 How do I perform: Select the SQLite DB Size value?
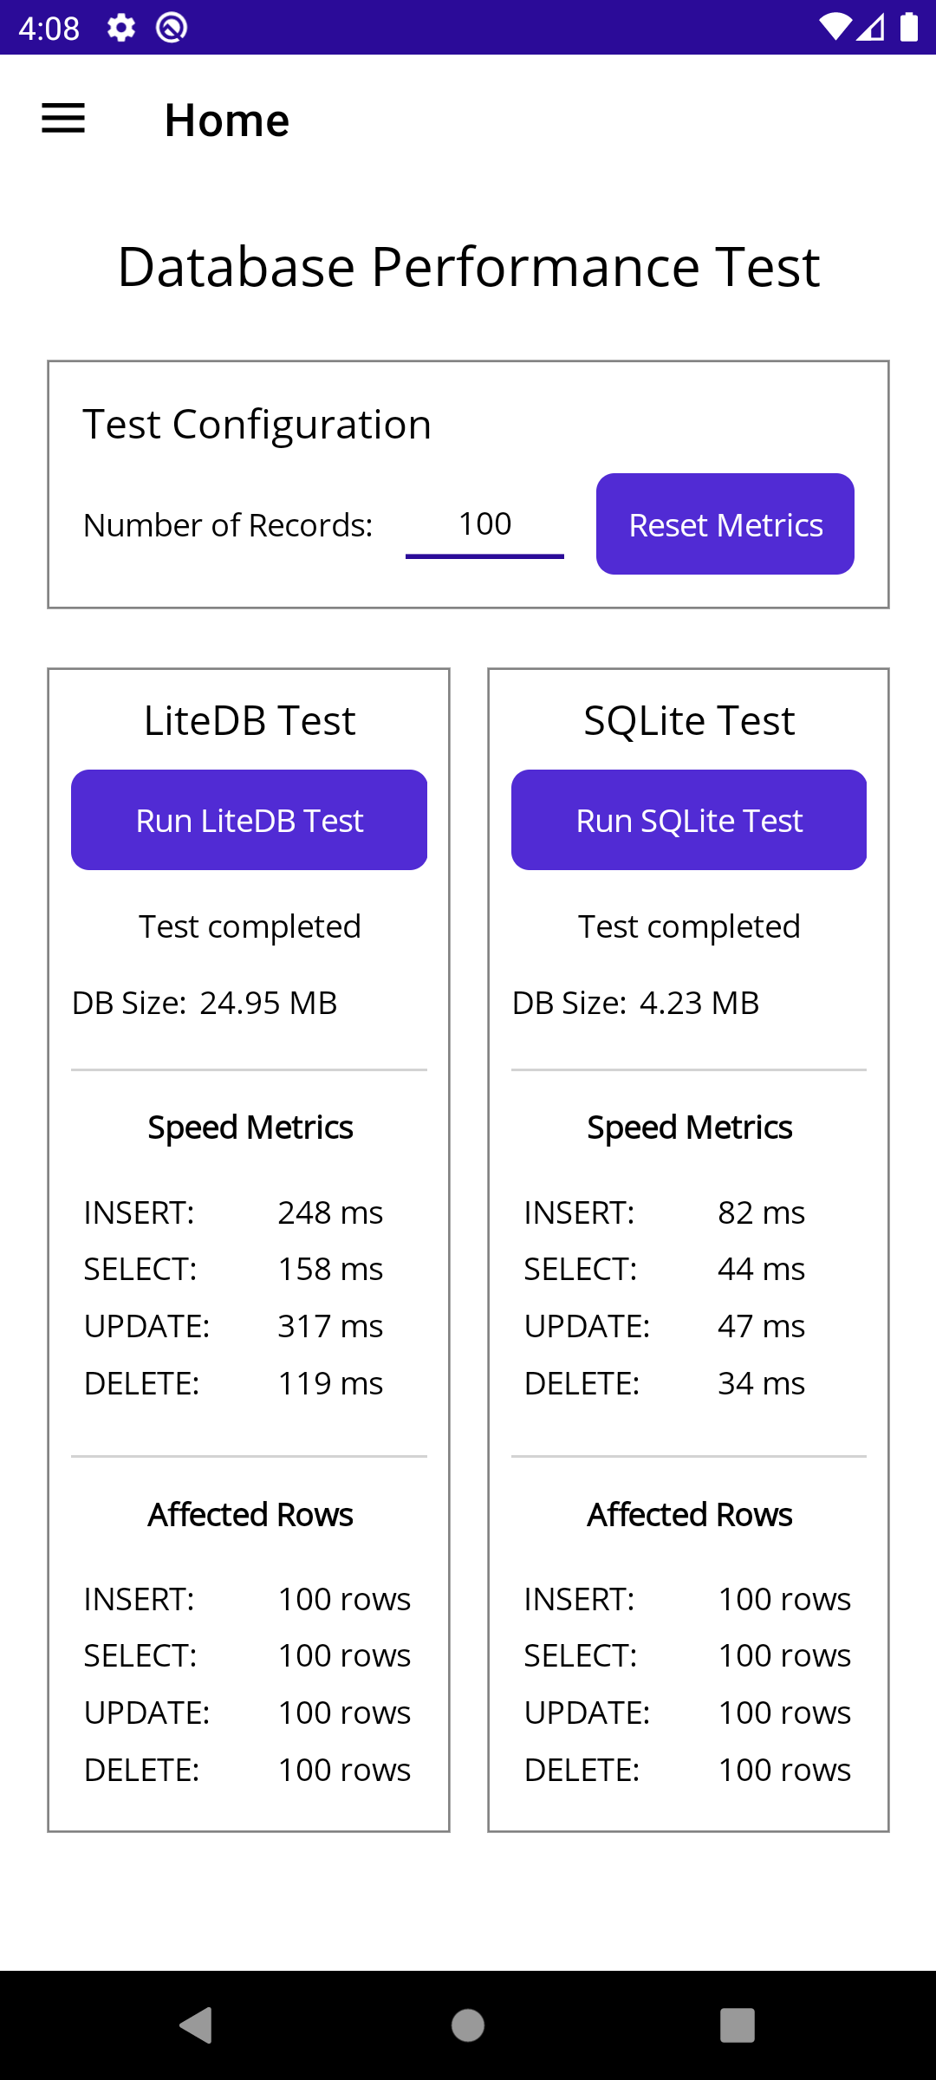click(699, 1003)
